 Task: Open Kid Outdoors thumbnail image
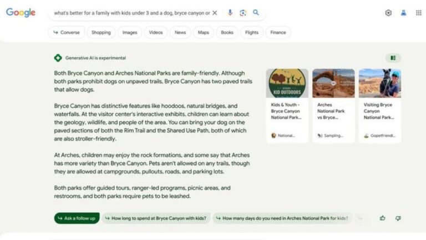[287, 83]
